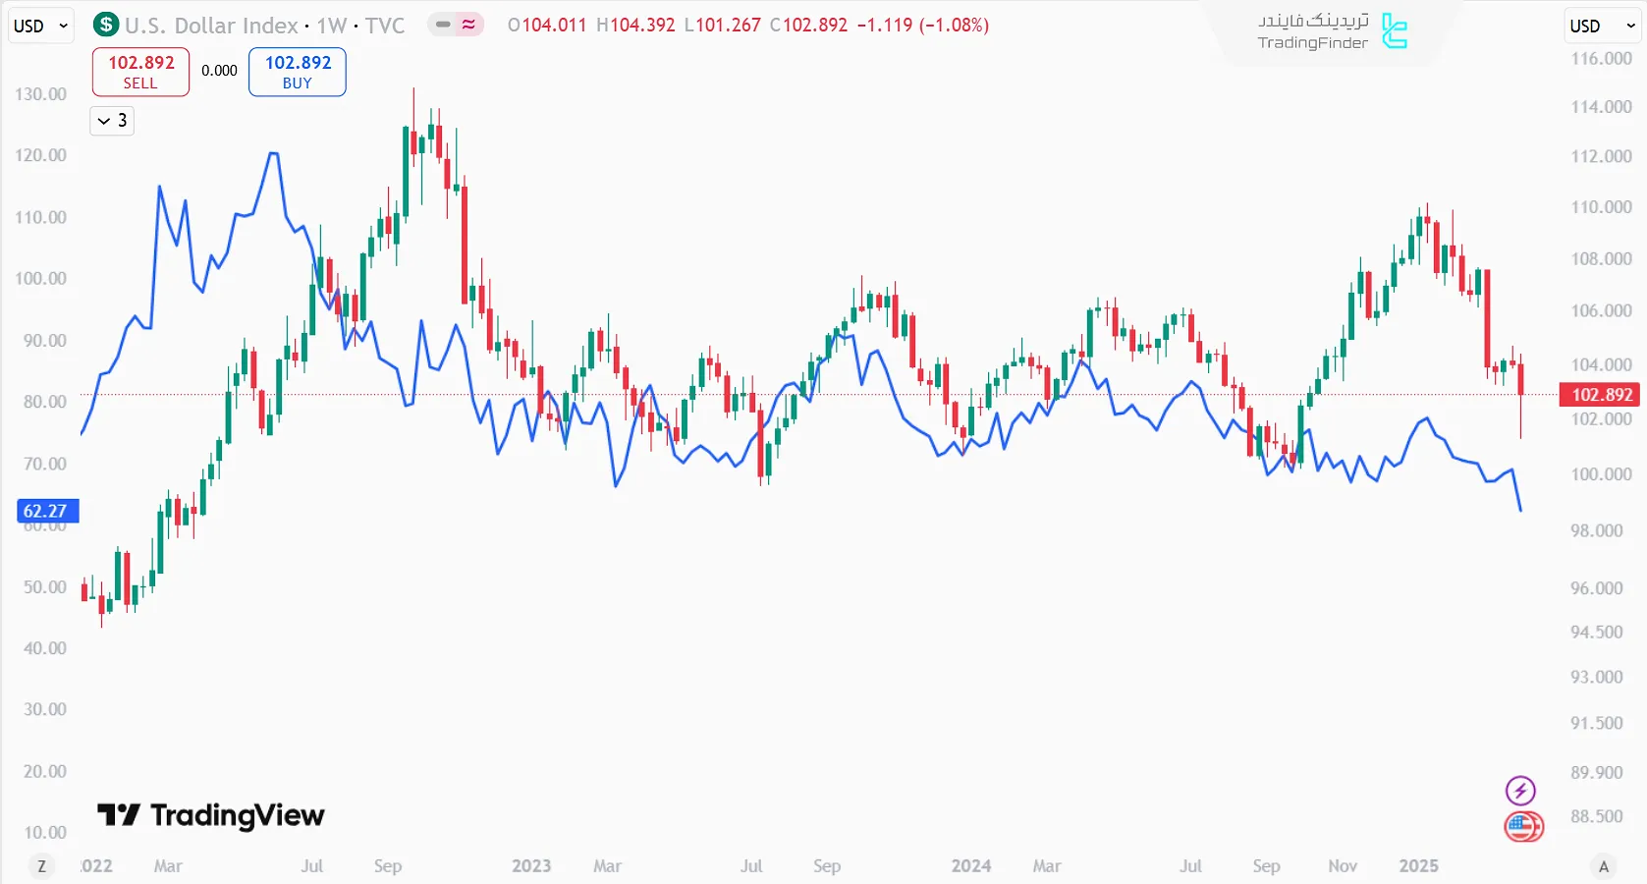This screenshot has width=1647, height=884.
Task: Click the Z timezone button
Action: coord(41,866)
